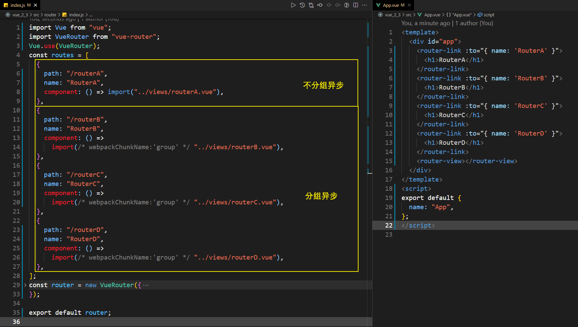578x327 pixels.
Task: Click name "RouterB" value in index.js
Action: (83, 128)
